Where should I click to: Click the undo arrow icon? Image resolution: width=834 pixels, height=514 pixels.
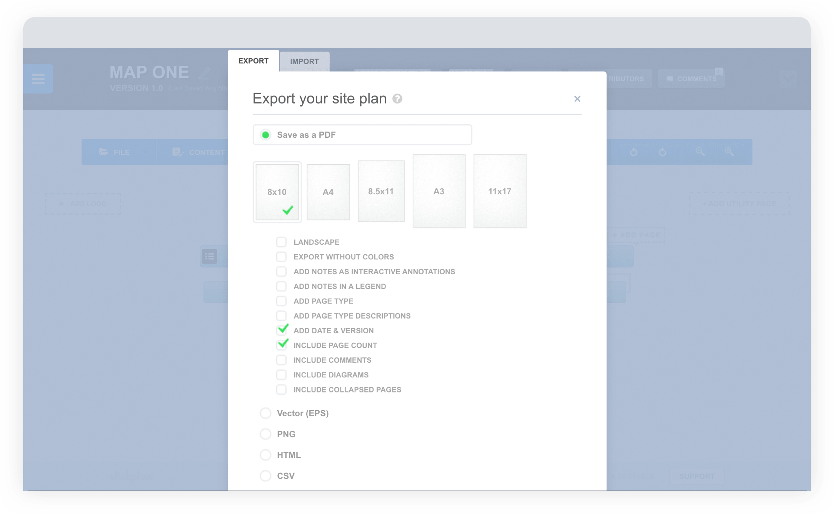[633, 152]
